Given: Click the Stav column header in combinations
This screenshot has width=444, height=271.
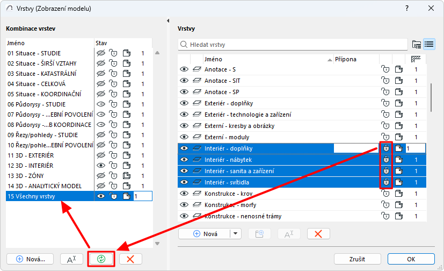Looking at the screenshot, I should [123, 43].
